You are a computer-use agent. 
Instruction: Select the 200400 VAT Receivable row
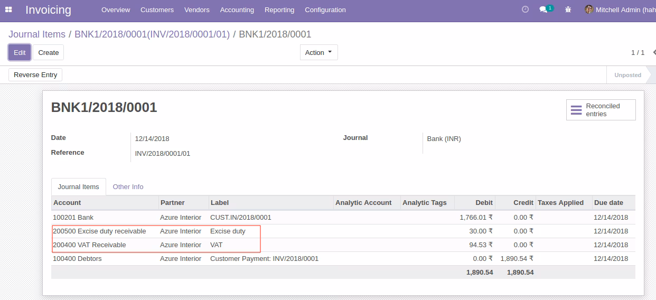tap(343, 245)
